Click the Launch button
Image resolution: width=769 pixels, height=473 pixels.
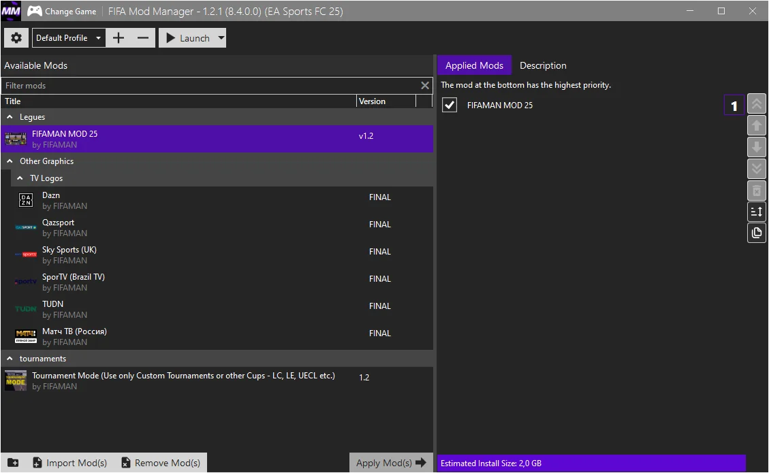tap(187, 37)
